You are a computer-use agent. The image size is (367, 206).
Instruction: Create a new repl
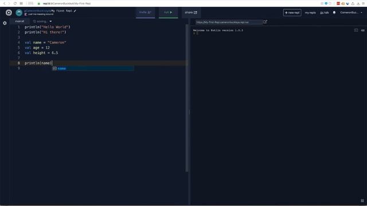292,13
